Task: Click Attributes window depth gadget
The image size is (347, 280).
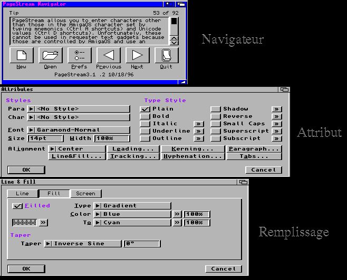Action: [x=284, y=89]
